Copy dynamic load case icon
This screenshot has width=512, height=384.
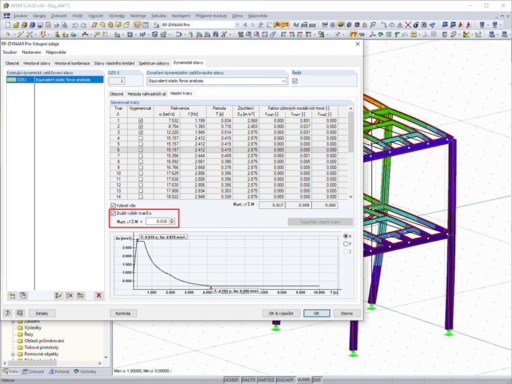click(23, 296)
